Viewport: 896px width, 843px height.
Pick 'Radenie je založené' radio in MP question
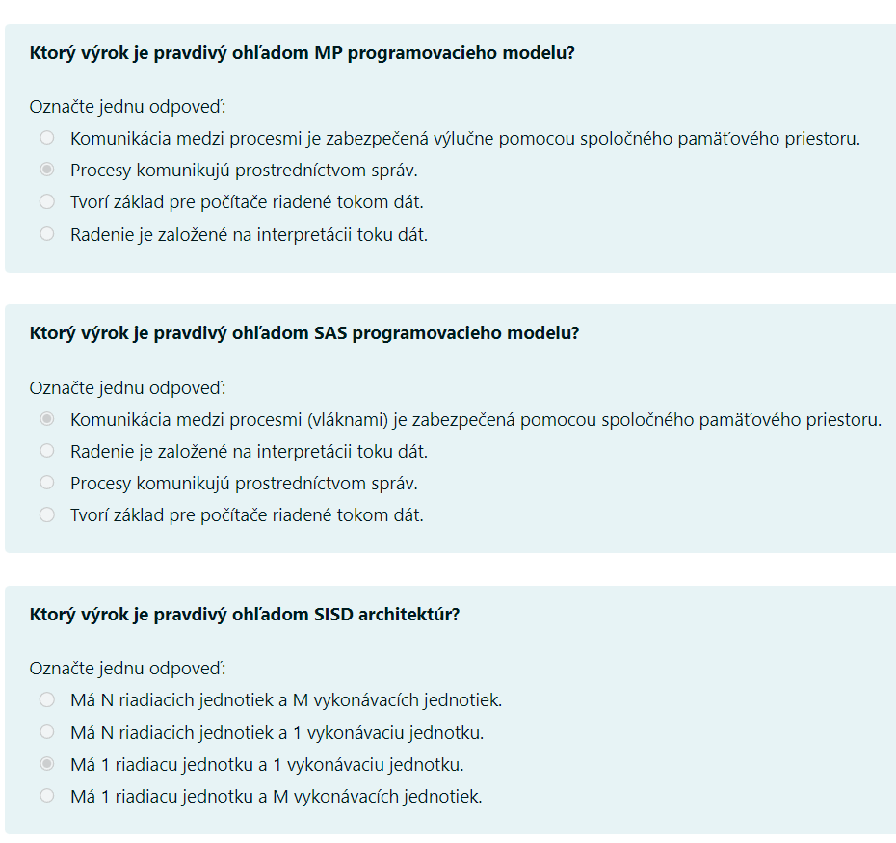47,234
